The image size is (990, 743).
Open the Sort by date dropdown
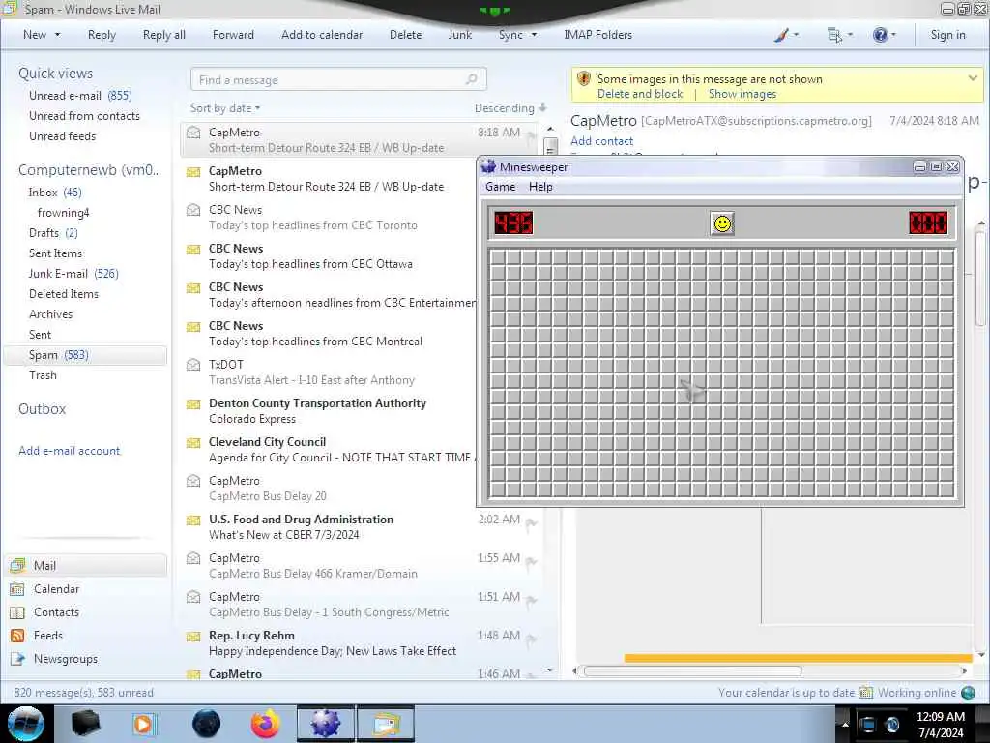point(225,108)
